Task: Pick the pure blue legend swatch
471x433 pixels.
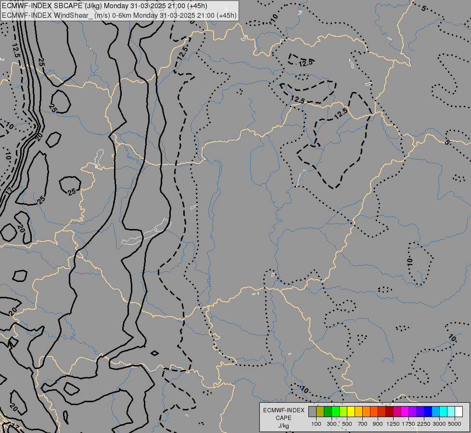Action: pyautogui.click(x=428, y=411)
